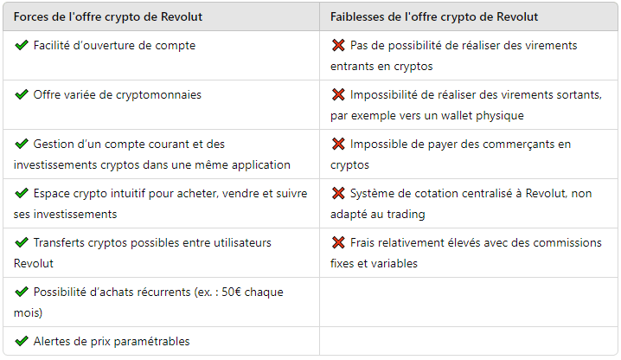Click the Forces de l'offre crypto de Revolut header

tap(108, 16)
